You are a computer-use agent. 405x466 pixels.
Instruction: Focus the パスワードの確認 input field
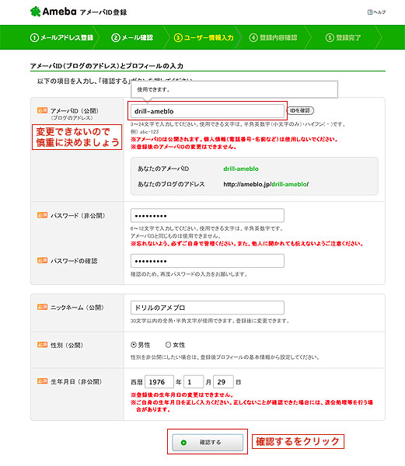tap(208, 261)
